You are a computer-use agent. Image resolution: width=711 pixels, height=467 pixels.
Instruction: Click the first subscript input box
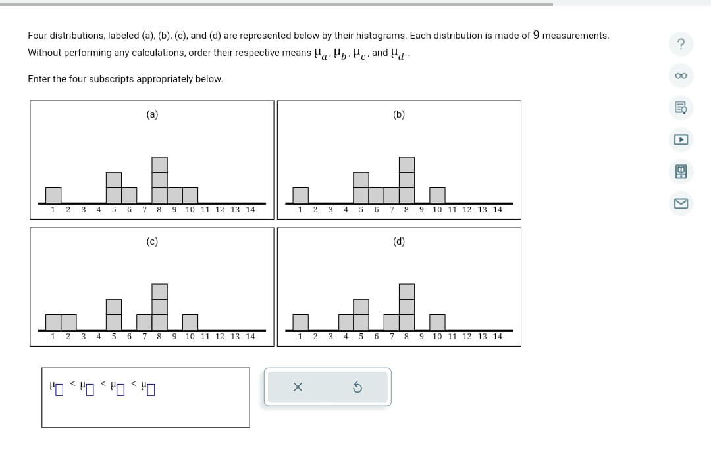tap(59, 389)
